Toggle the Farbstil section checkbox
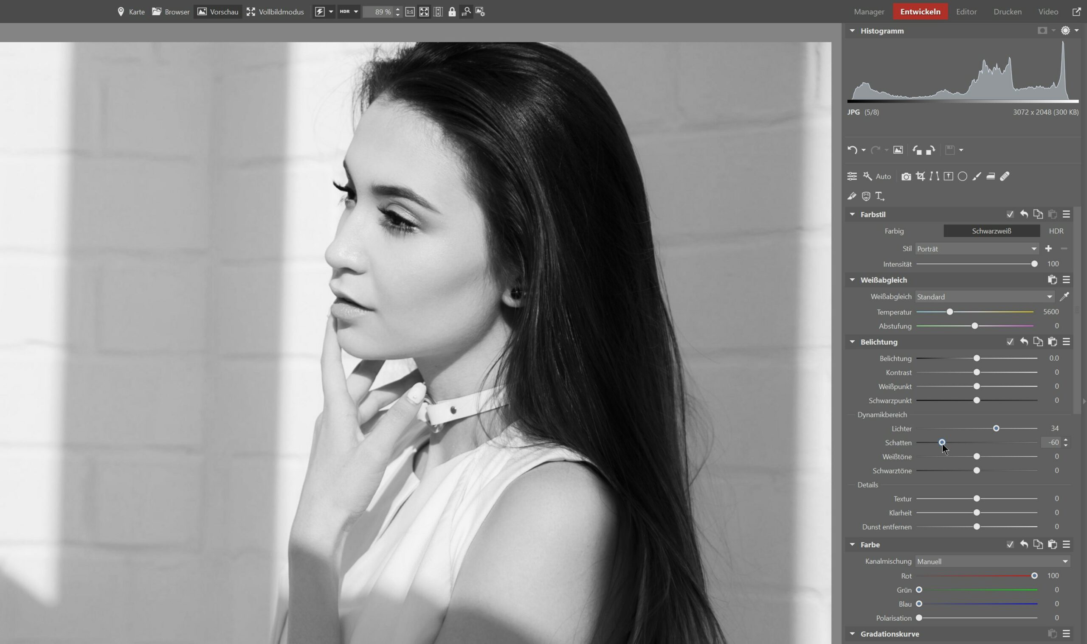Image resolution: width=1087 pixels, height=644 pixels. coord(1010,214)
